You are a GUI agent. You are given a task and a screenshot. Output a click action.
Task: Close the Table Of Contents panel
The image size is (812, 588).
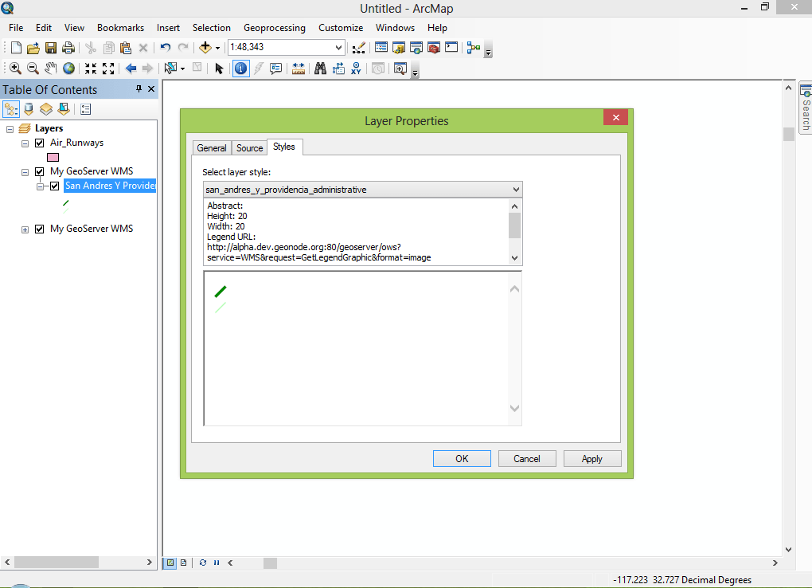pos(151,89)
